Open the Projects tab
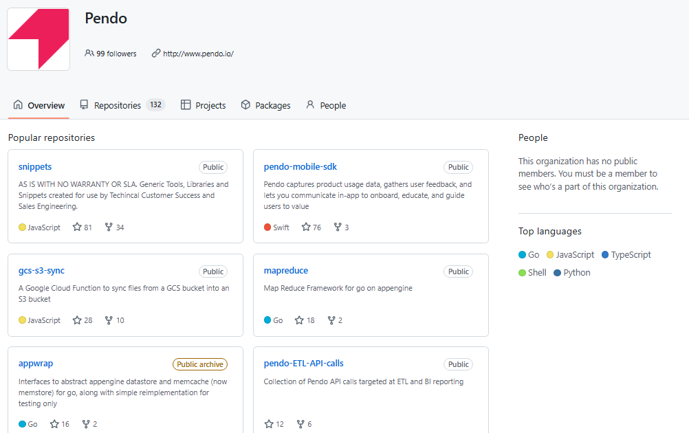 click(x=204, y=105)
